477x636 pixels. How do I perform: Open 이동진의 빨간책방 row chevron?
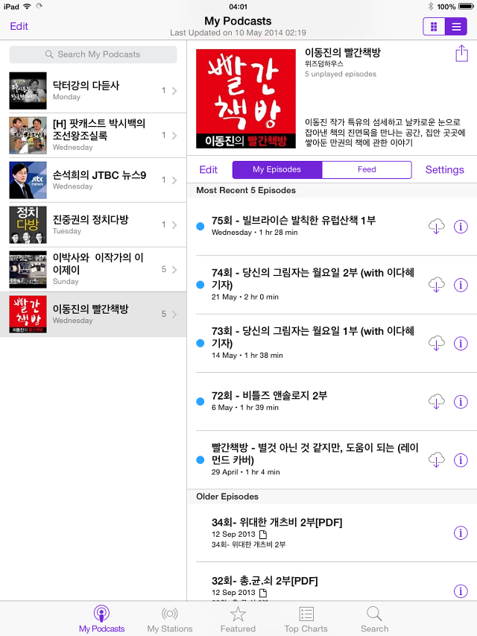[x=174, y=314]
